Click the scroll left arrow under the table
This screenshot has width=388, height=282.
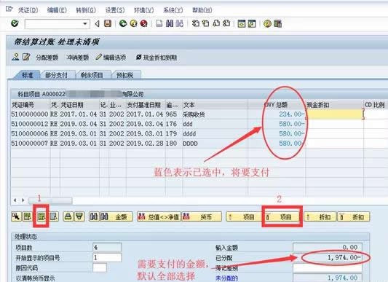pos(15,200)
